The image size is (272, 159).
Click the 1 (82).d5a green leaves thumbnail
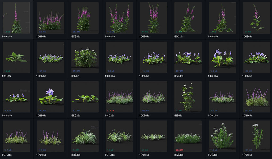click(85, 96)
